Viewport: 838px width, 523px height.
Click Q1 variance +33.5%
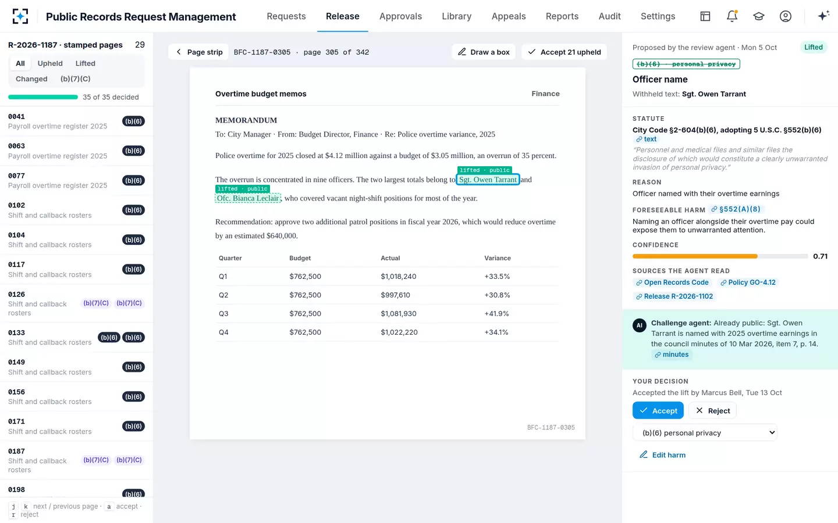[x=497, y=277]
